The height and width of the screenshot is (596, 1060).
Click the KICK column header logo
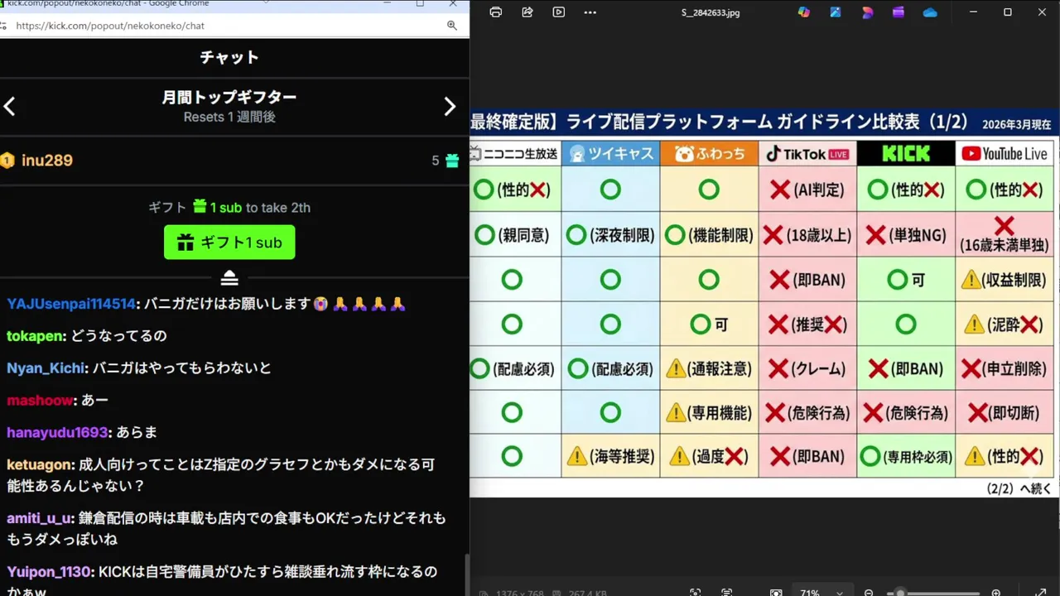click(906, 154)
